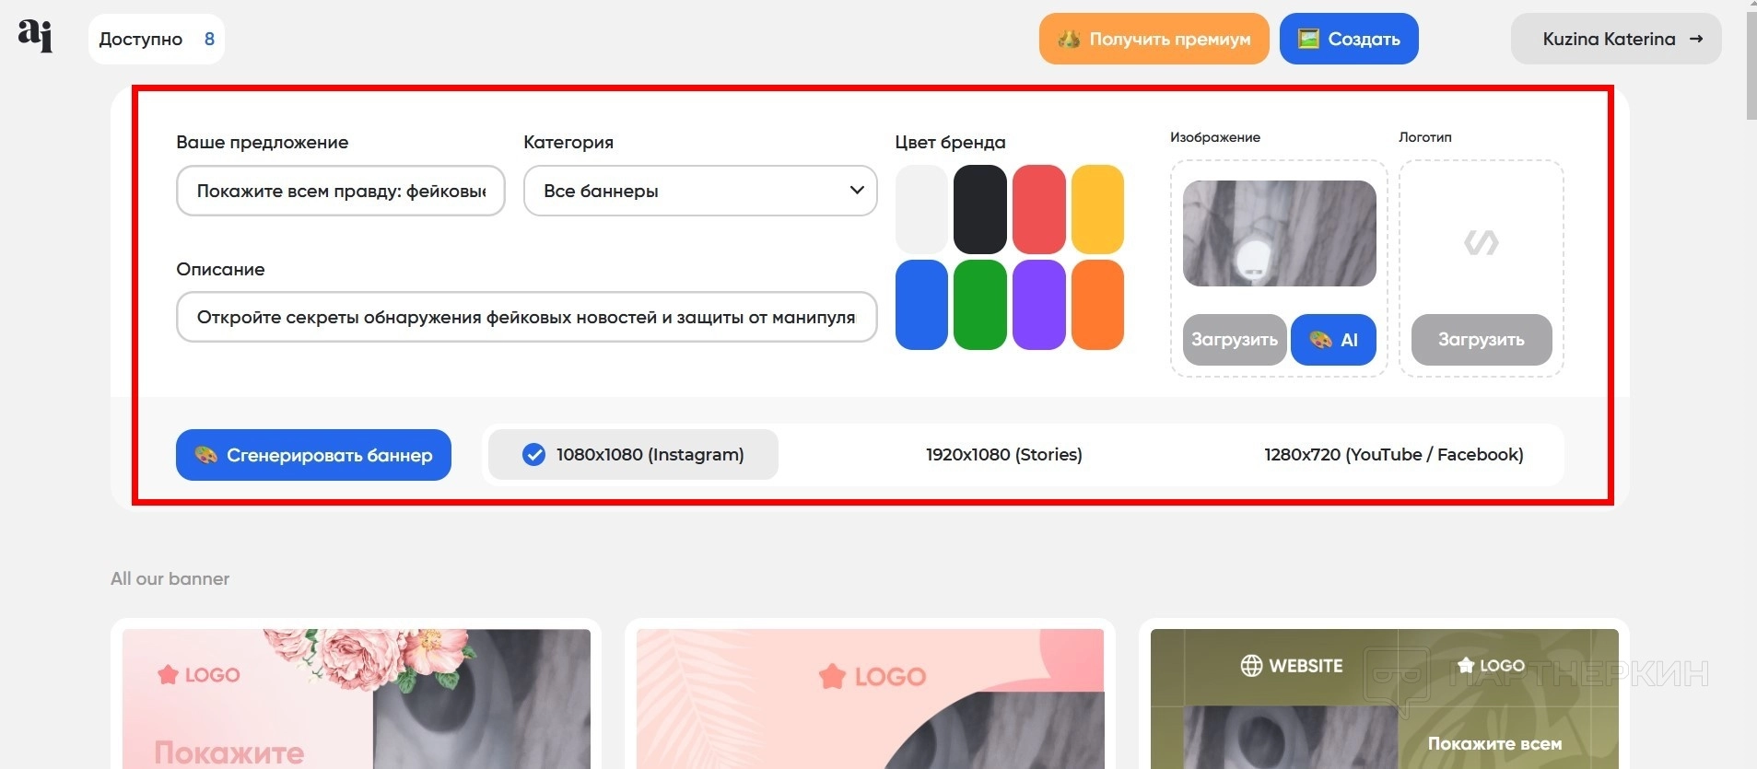The height and width of the screenshot is (769, 1757).
Task: Click the star LOGO icon on the floral banner
Action: click(168, 675)
